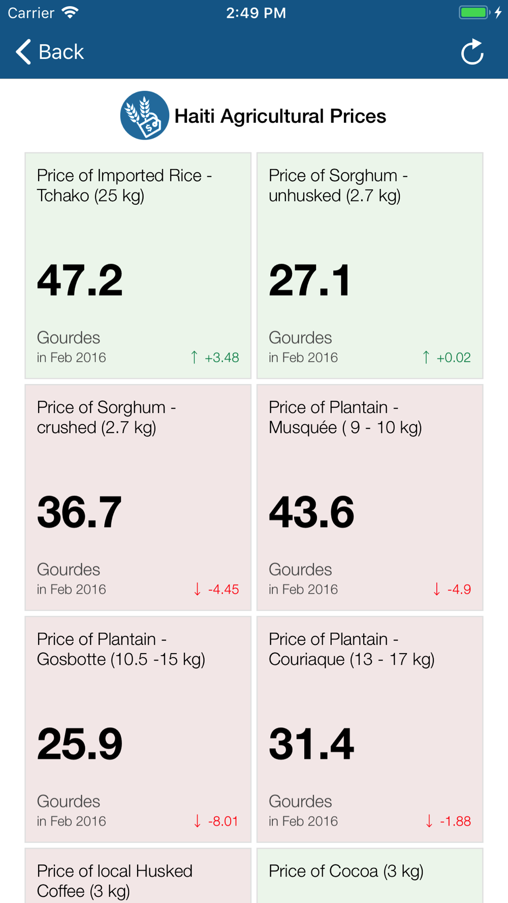Tap the green up arrow beside +0.02
This screenshot has height=903, width=508.
pos(426,357)
